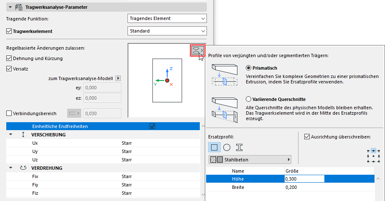The image size is (385, 201).
Task: Select I-beam replacement profile shape
Action: pos(240,147)
